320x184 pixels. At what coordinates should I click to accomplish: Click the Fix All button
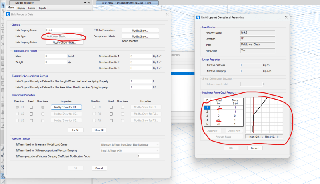tap(76, 130)
